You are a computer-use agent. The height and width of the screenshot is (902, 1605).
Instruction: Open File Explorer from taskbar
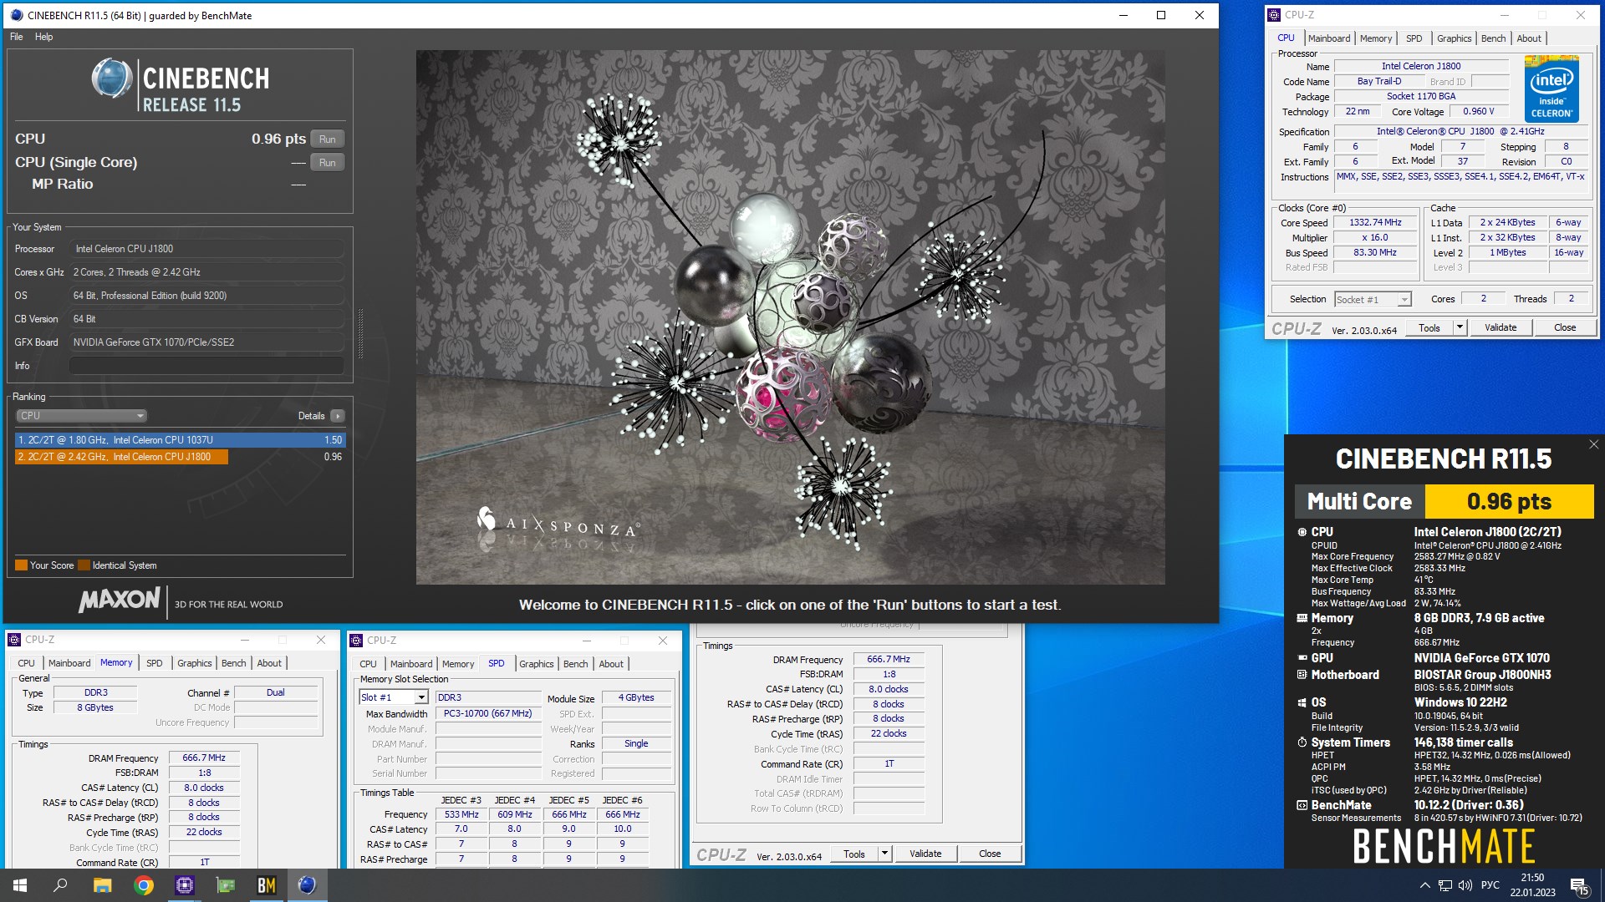tap(102, 885)
